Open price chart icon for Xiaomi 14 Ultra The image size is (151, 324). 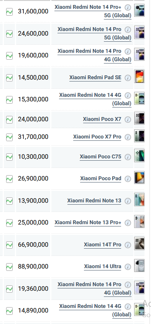coord(9,267)
